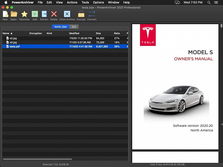The width and height of the screenshot is (223, 167).
Task: Encrypt the archive with the lock icon
Action: [x=81, y=14]
